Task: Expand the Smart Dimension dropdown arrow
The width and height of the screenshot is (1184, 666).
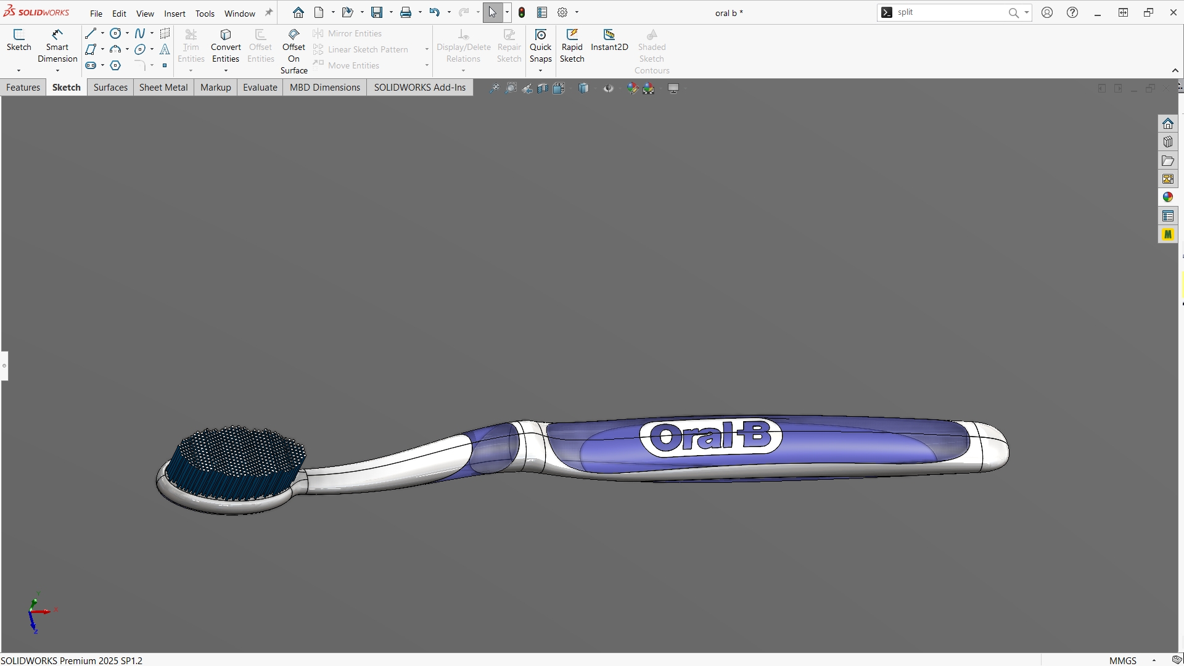Action: coord(57,70)
